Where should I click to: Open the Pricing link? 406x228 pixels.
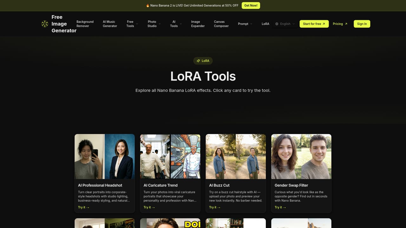pos(340,24)
